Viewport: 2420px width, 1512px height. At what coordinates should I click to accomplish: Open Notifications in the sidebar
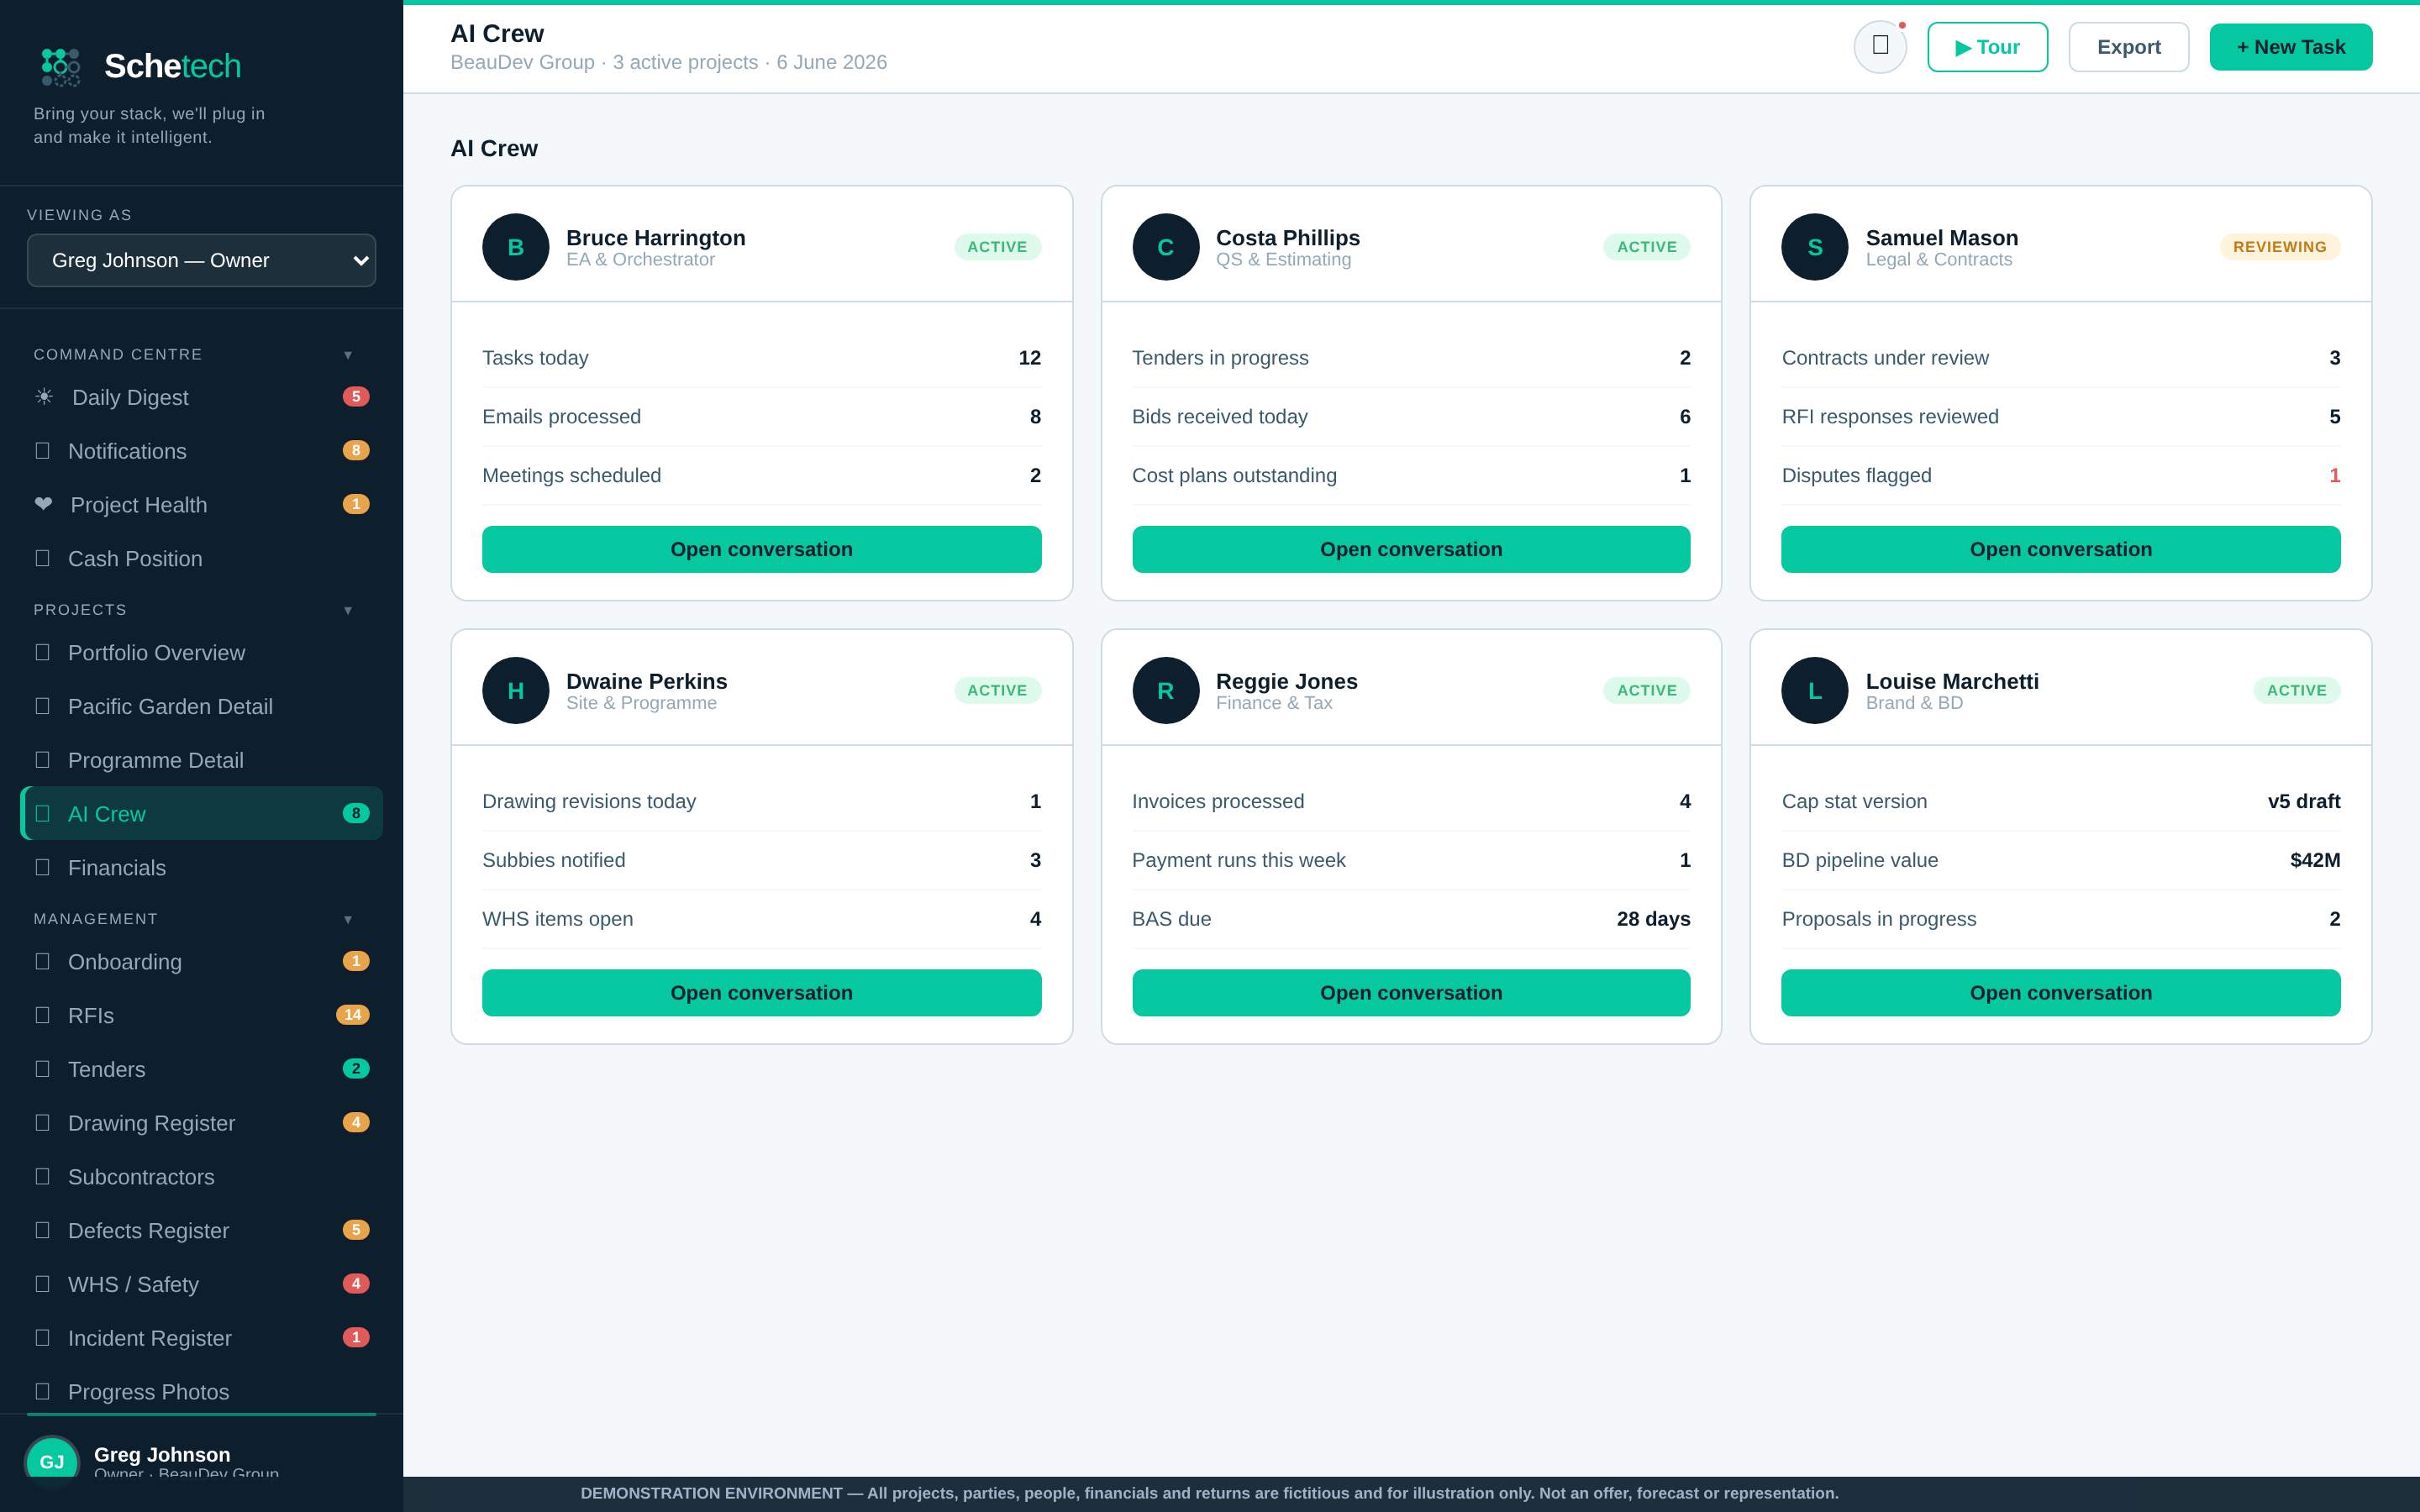click(202, 451)
